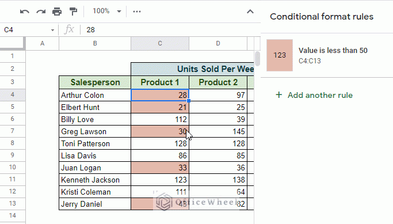Click the Print icon
This screenshot has height=224, width=393.
click(x=57, y=12)
